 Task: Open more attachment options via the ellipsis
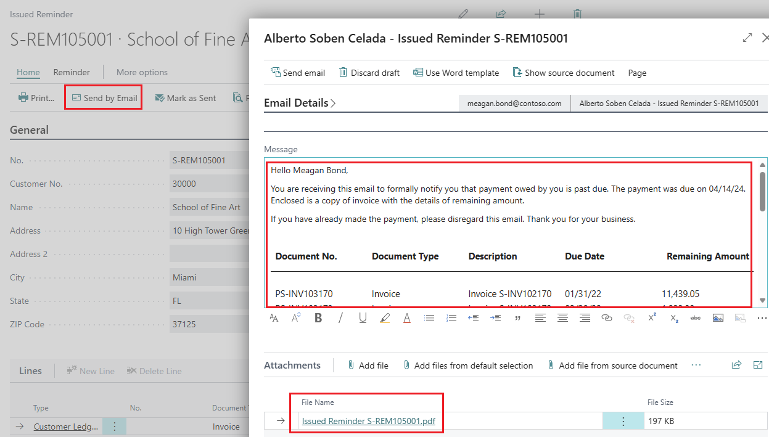click(696, 365)
